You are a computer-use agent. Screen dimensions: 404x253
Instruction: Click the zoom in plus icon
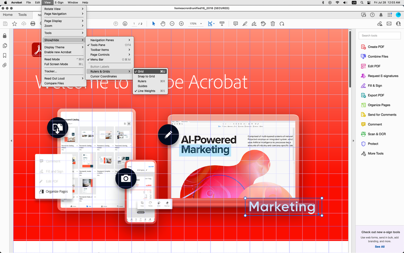(181, 24)
